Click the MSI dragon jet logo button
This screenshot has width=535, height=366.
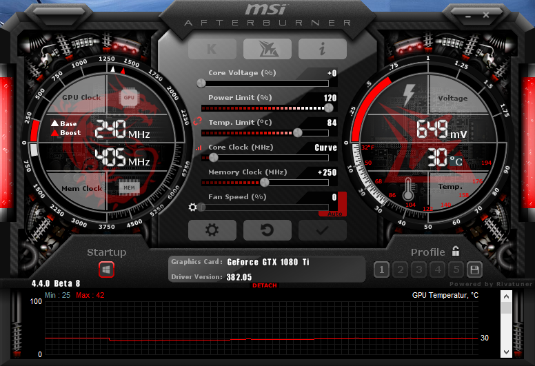[x=267, y=49]
